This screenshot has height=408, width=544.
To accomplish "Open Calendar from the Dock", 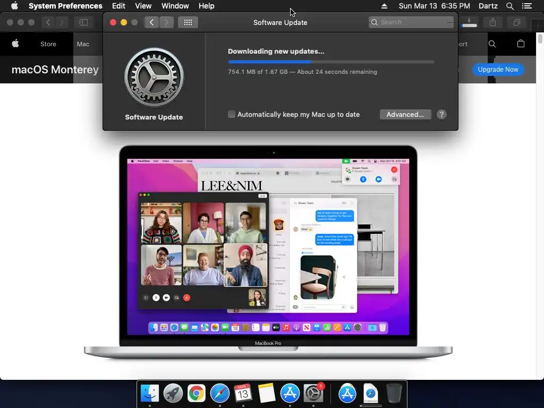I will tap(243, 394).
